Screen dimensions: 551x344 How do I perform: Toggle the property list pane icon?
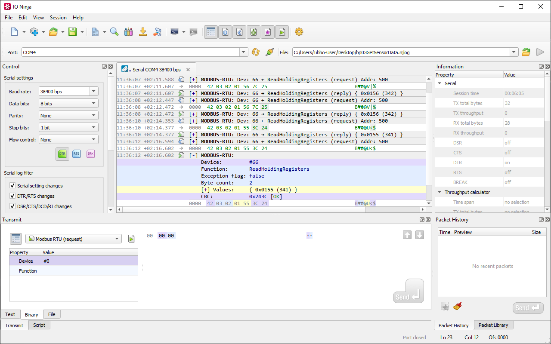(x=211, y=32)
